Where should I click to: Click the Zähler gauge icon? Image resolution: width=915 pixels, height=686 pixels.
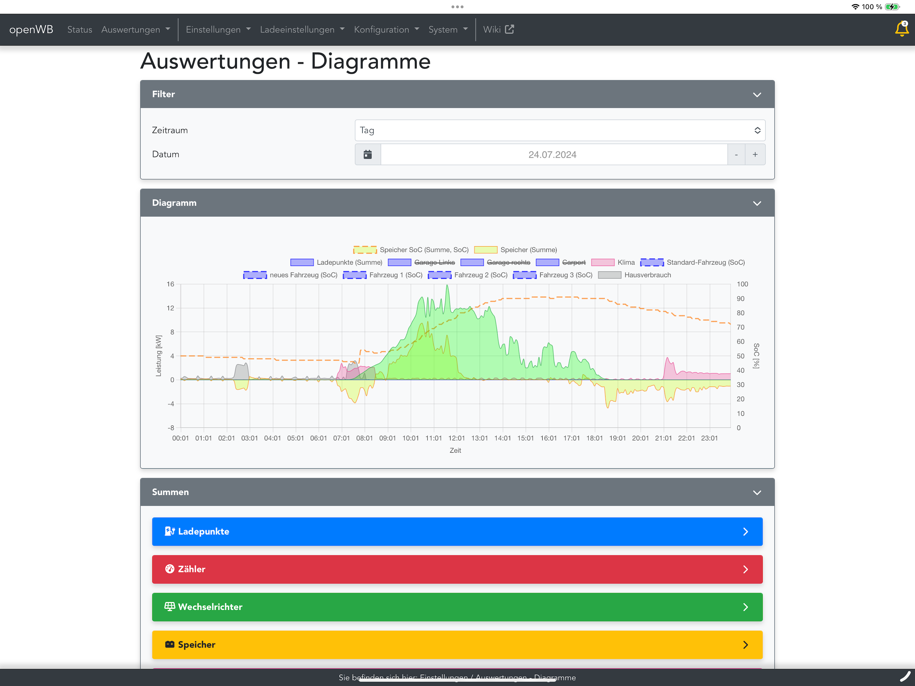(x=170, y=569)
